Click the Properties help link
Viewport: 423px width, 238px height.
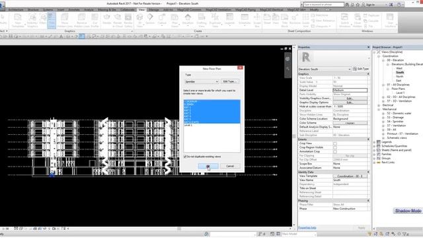pos(307,227)
